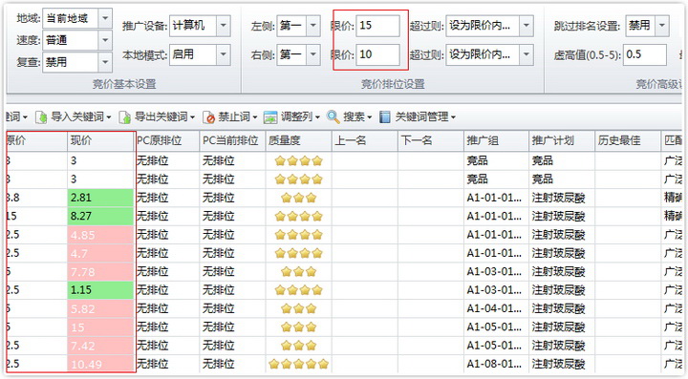Click the pink 5.82 price cell
Screen dimensions: 688x379
click(x=100, y=309)
